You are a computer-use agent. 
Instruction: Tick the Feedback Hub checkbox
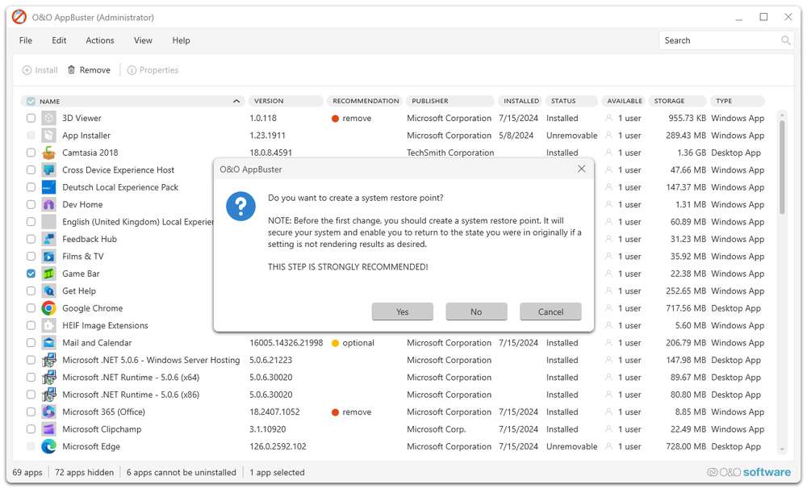tap(31, 240)
